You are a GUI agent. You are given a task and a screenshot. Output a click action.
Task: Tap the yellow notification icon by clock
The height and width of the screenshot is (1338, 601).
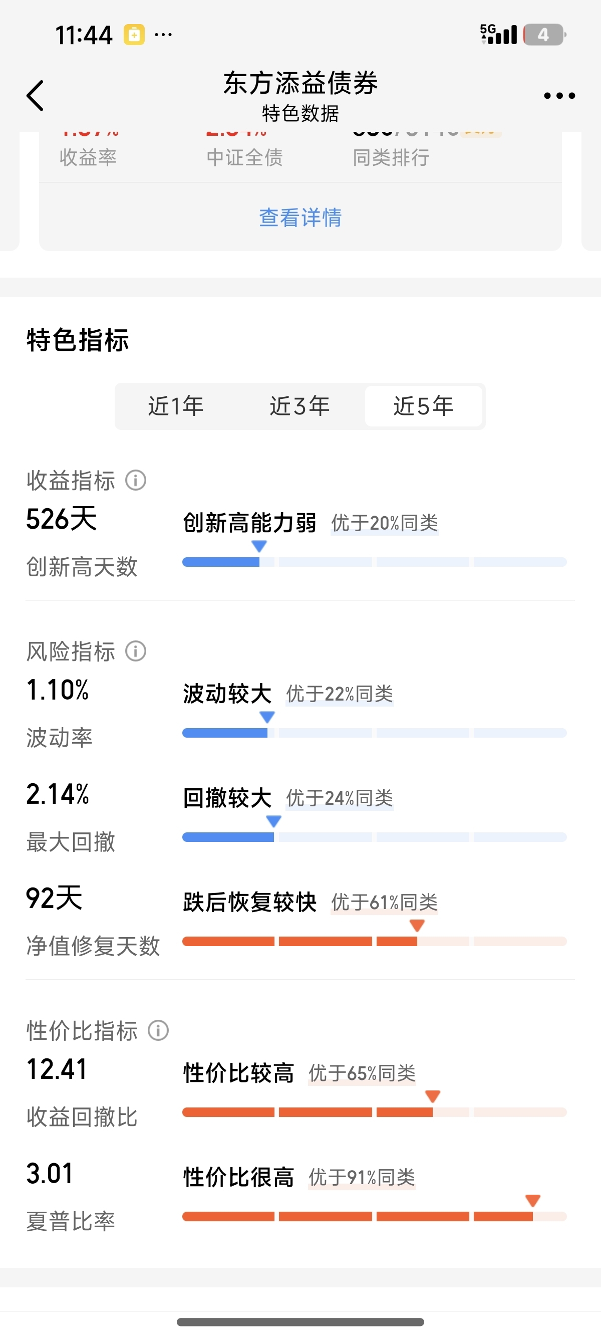[x=134, y=35]
